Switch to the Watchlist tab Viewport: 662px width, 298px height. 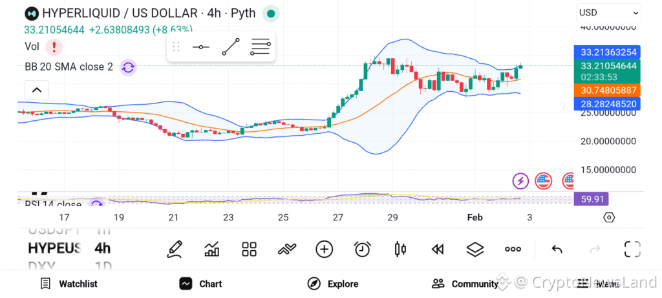point(69,284)
